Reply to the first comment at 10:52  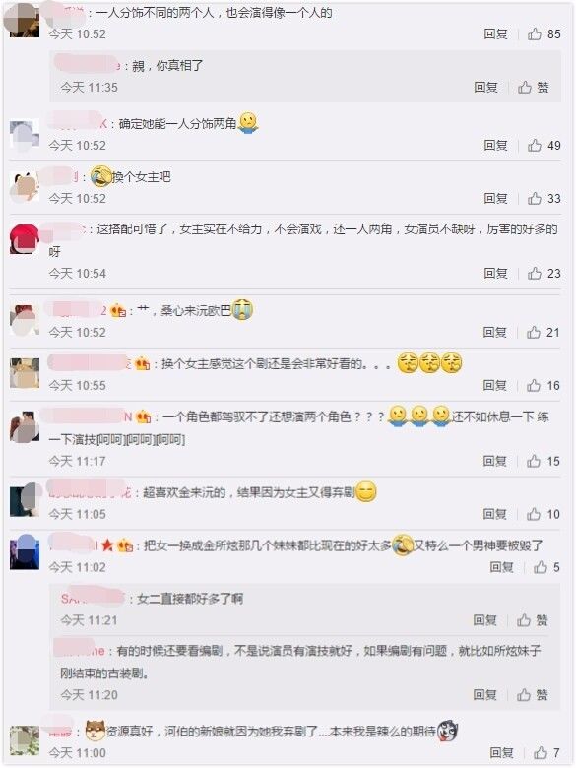click(x=495, y=33)
